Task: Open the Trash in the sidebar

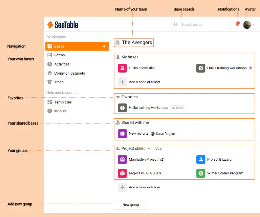Action: click(59, 82)
